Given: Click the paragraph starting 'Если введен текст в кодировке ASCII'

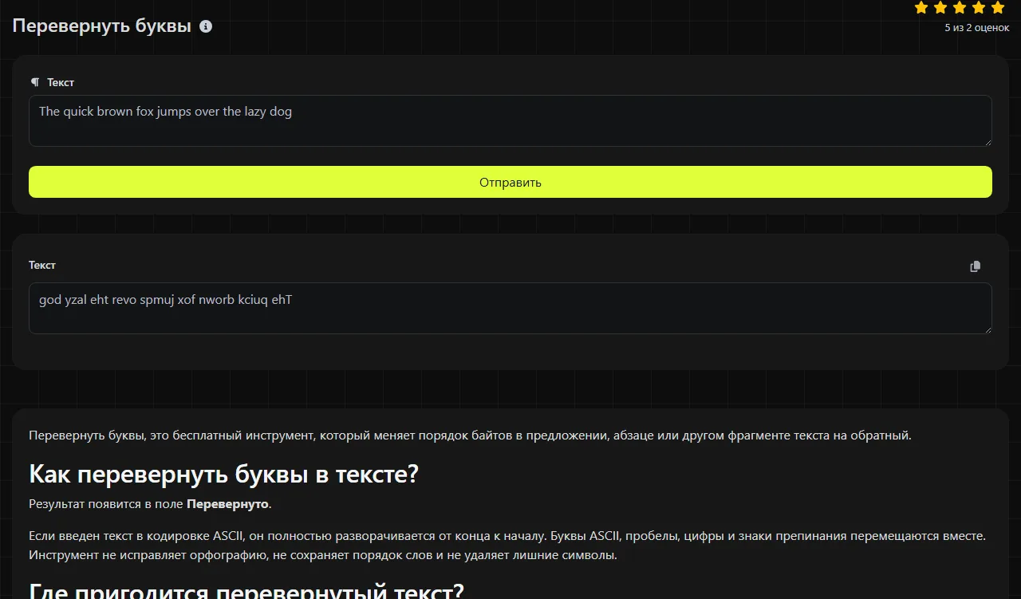Looking at the screenshot, I should [507, 546].
